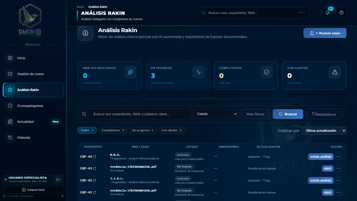Click the checkmark icon in Completados card
The height and width of the screenshot is (201, 357).
click(x=267, y=72)
